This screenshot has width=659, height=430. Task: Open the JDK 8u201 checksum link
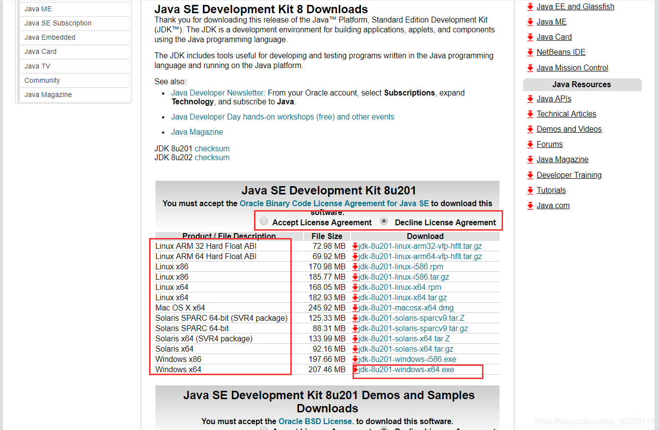point(212,148)
